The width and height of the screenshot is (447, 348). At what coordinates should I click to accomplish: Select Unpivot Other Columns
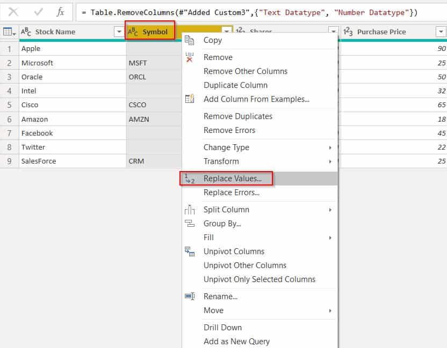[x=245, y=265]
